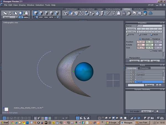This screenshot has height=125, width=166.
Task: Open the Tools menu
Action: 48,5
